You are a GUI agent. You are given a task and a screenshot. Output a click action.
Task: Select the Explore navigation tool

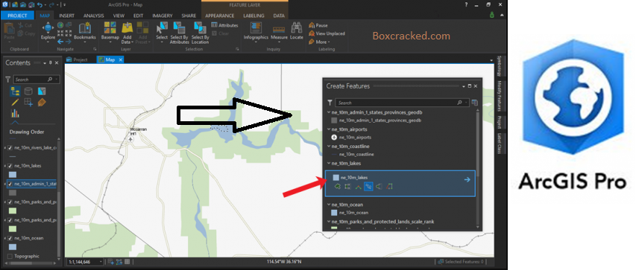(x=48, y=30)
